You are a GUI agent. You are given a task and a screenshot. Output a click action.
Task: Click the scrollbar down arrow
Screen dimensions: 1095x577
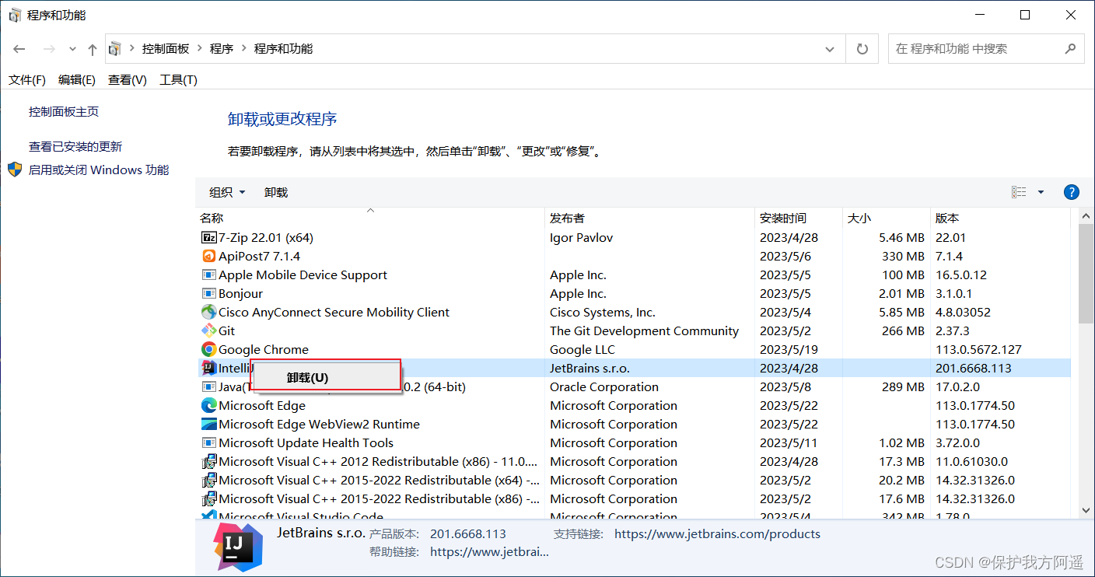(x=1086, y=510)
